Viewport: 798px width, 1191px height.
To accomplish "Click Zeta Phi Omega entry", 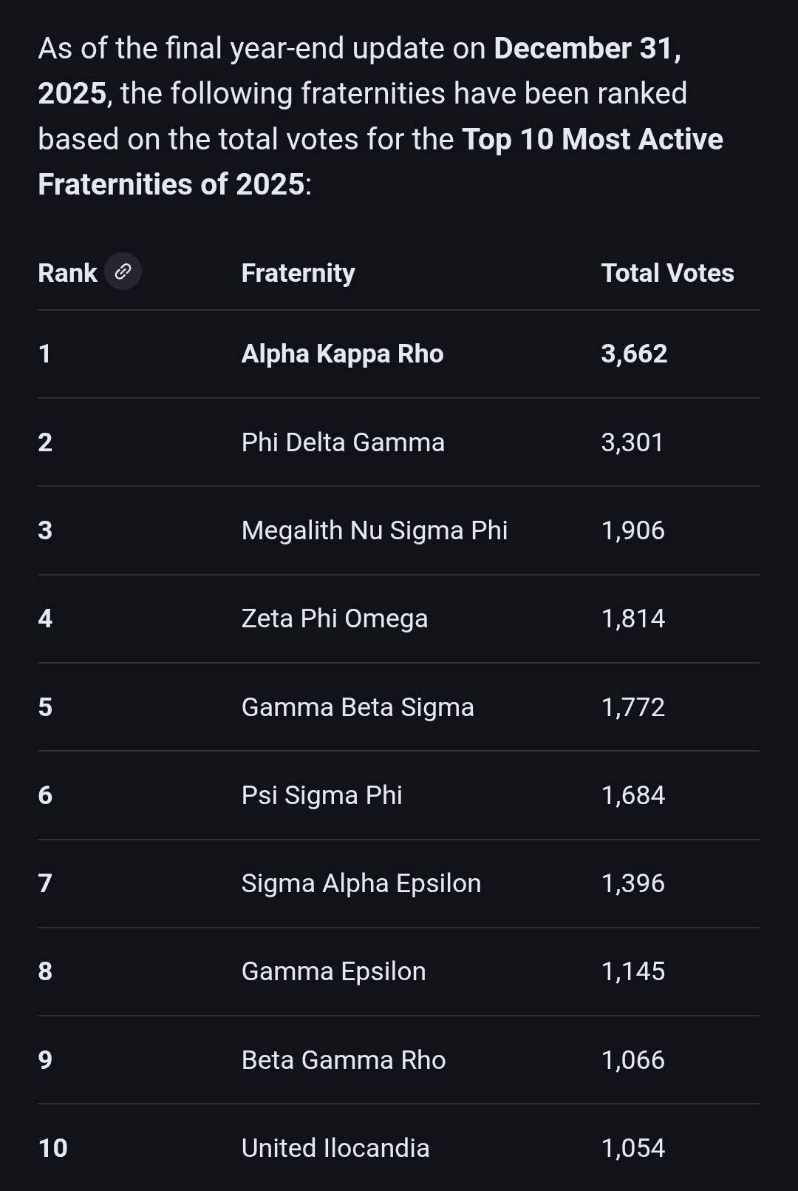I will pos(335,618).
